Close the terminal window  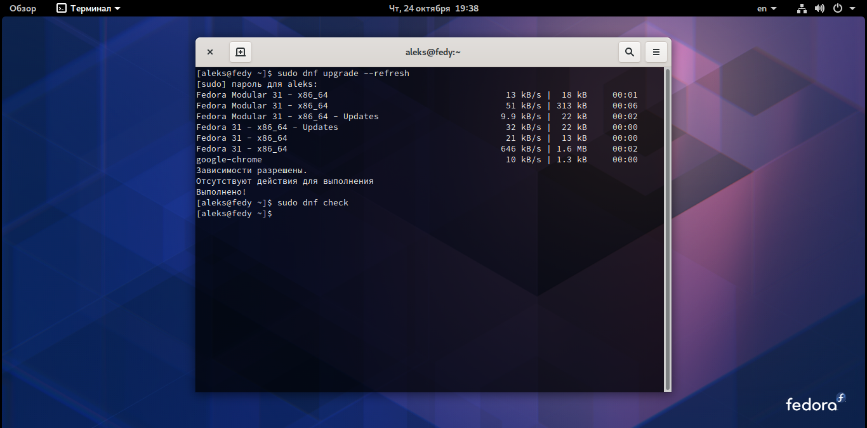[x=210, y=51]
